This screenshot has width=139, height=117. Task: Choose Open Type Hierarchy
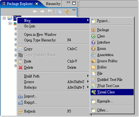pos(53,40)
